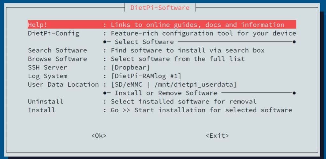Select the SSH Server option
This screenshot has width=326, height=159.
tap(47, 68)
